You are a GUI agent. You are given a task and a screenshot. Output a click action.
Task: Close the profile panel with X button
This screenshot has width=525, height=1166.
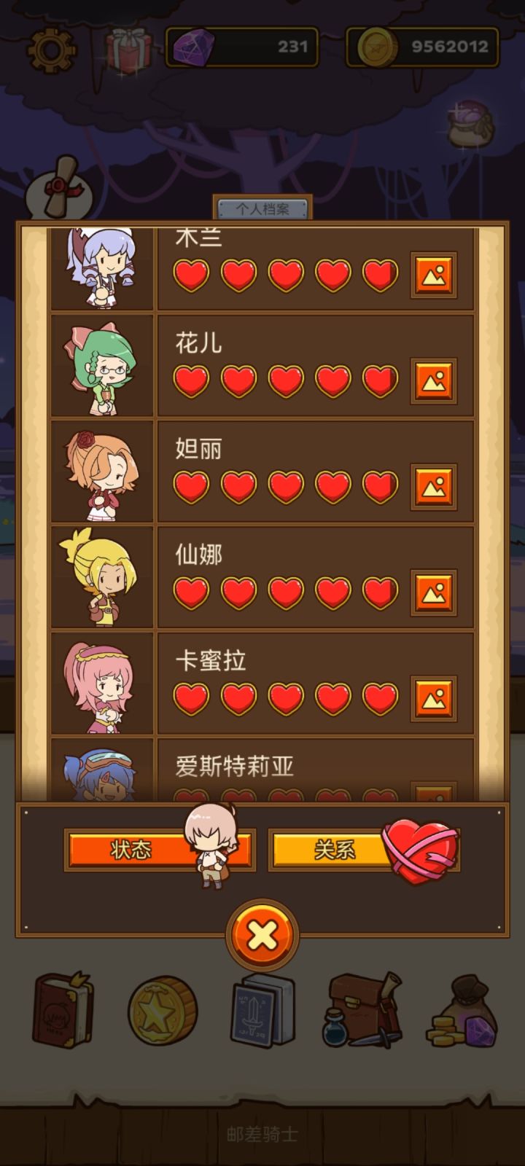pyautogui.click(x=262, y=934)
